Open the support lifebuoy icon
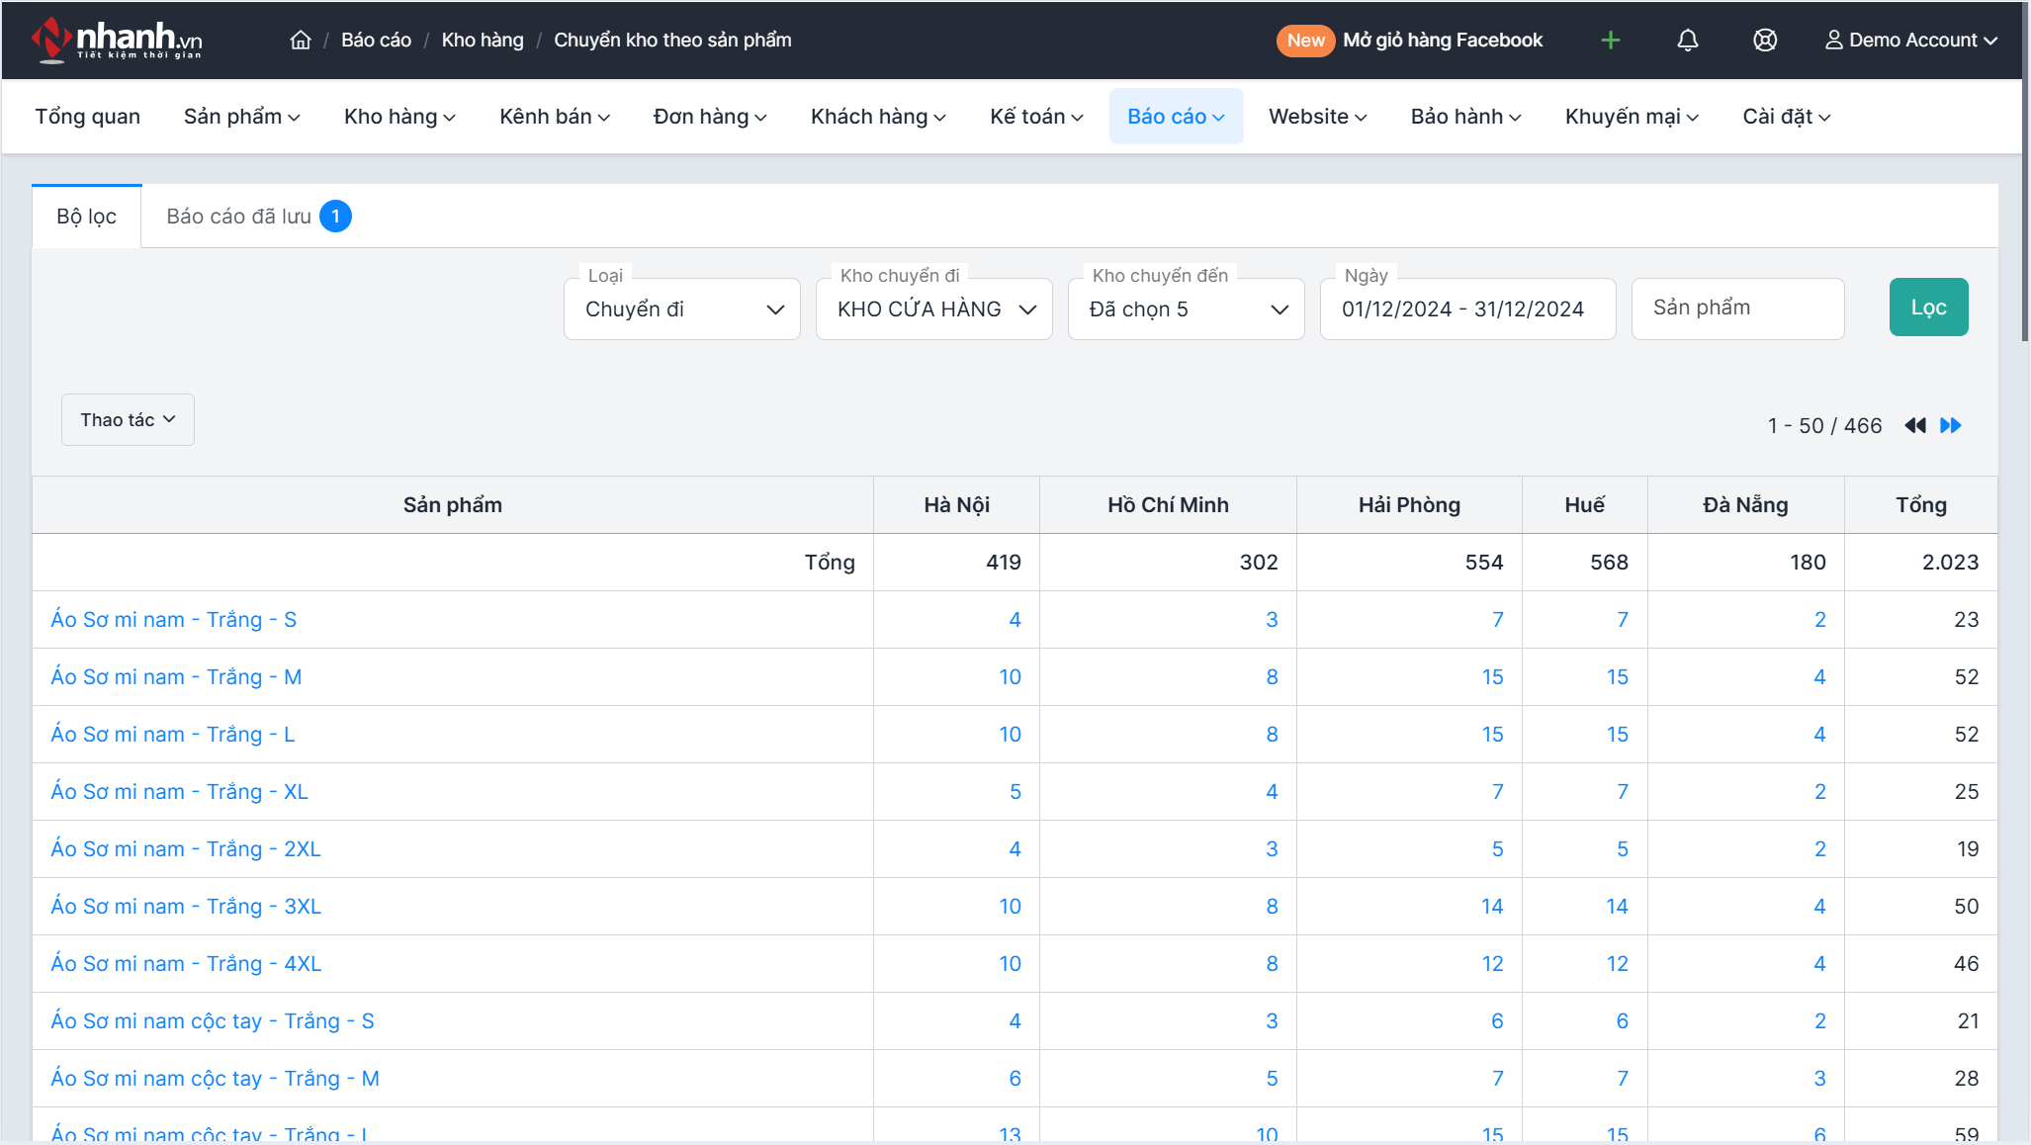 [x=1765, y=40]
